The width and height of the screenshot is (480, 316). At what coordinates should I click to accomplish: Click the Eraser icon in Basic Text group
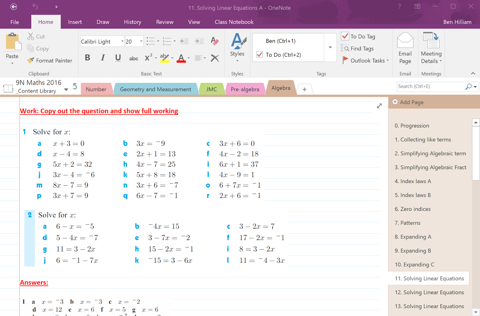click(215, 41)
